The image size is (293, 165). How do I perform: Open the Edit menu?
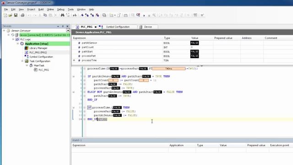point(13,9)
